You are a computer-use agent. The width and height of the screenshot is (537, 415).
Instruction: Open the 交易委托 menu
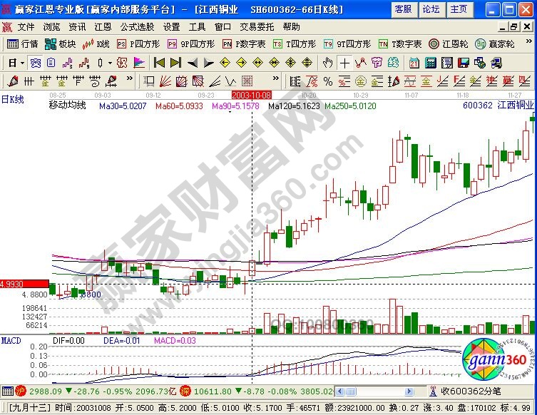tap(256, 26)
